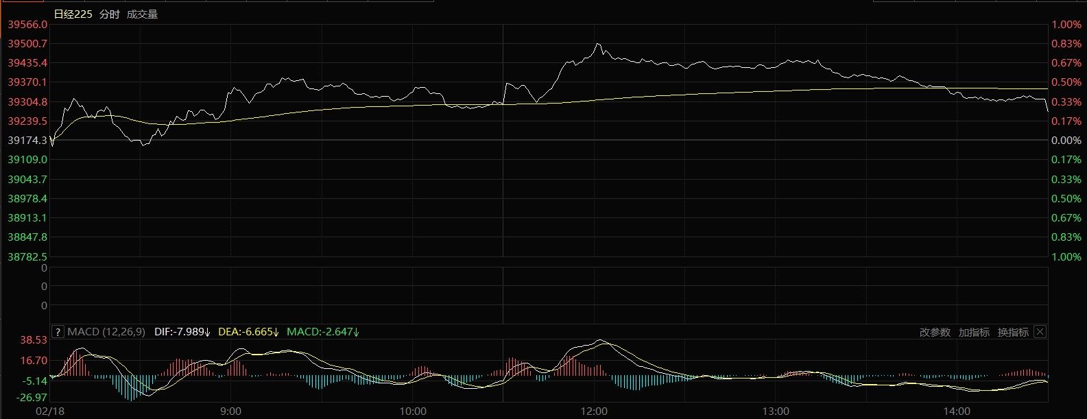Click the 9:00 marker on time axis
This screenshot has width=1087, height=419.
coord(231,411)
